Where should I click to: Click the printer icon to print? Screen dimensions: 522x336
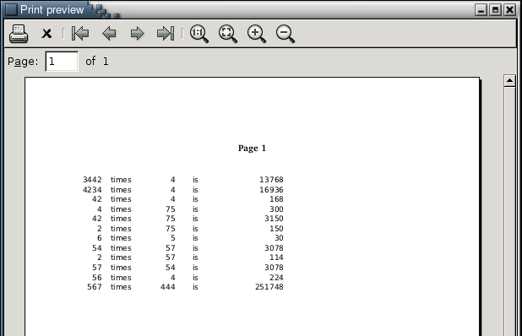19,34
